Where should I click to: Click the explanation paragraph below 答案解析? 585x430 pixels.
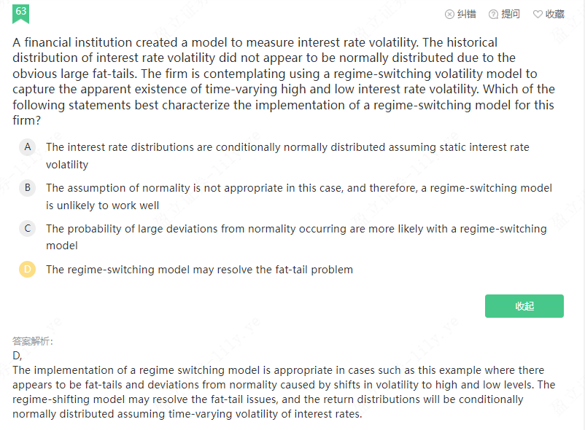pos(283,392)
